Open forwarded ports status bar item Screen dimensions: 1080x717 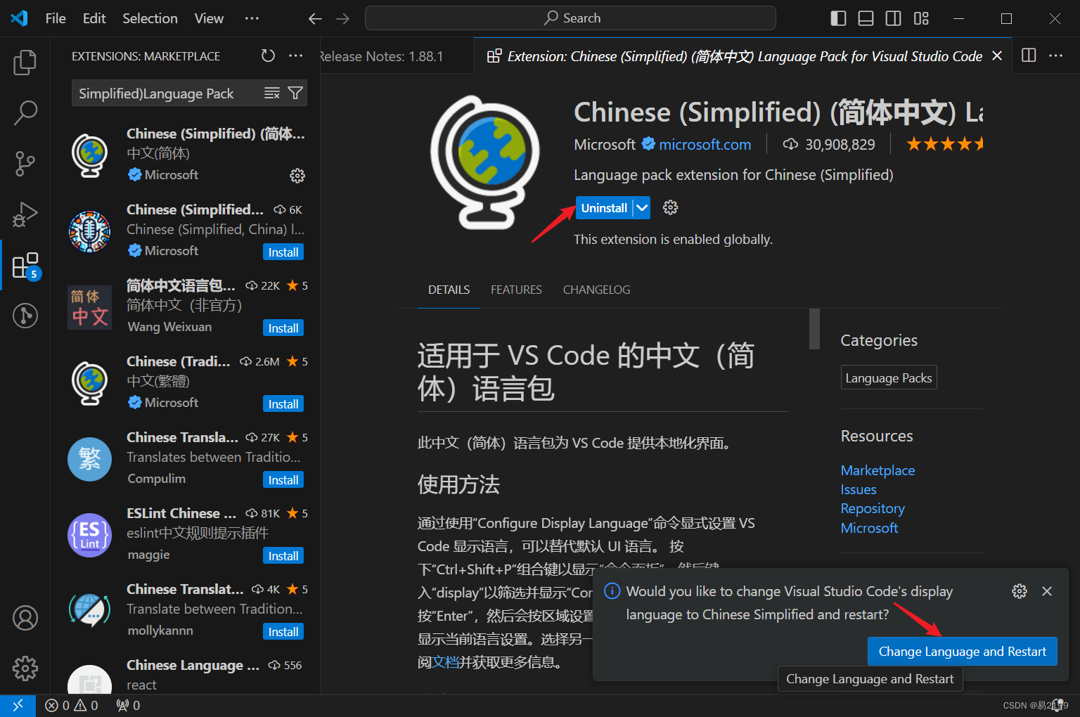(128, 705)
